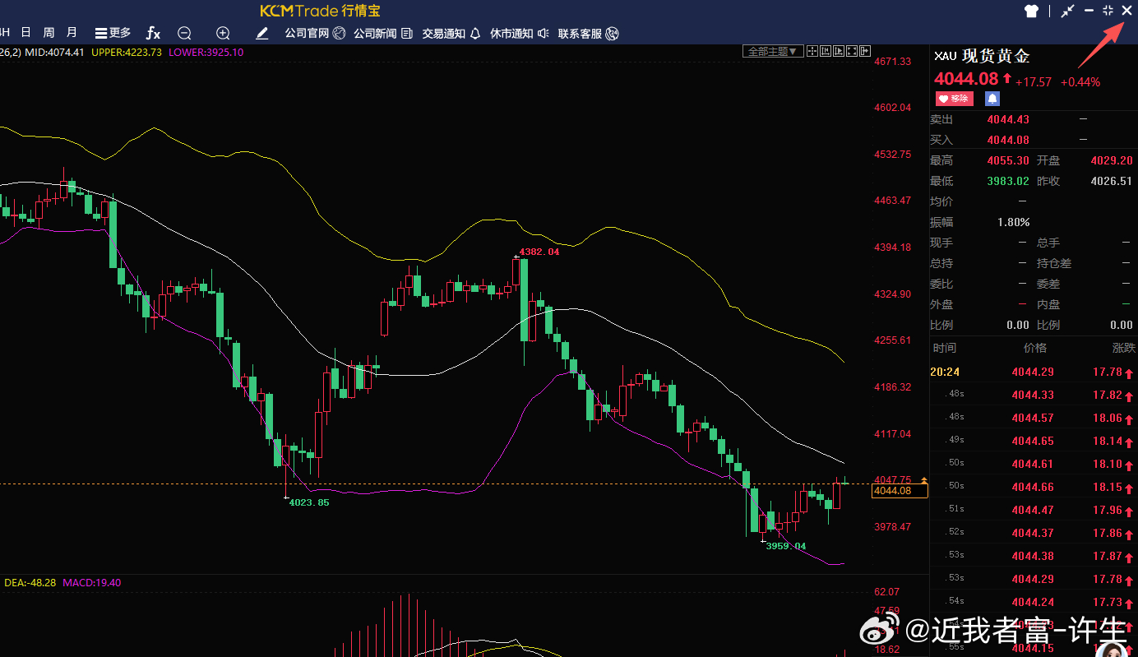Click tick price 4044.38

pyautogui.click(x=1033, y=556)
